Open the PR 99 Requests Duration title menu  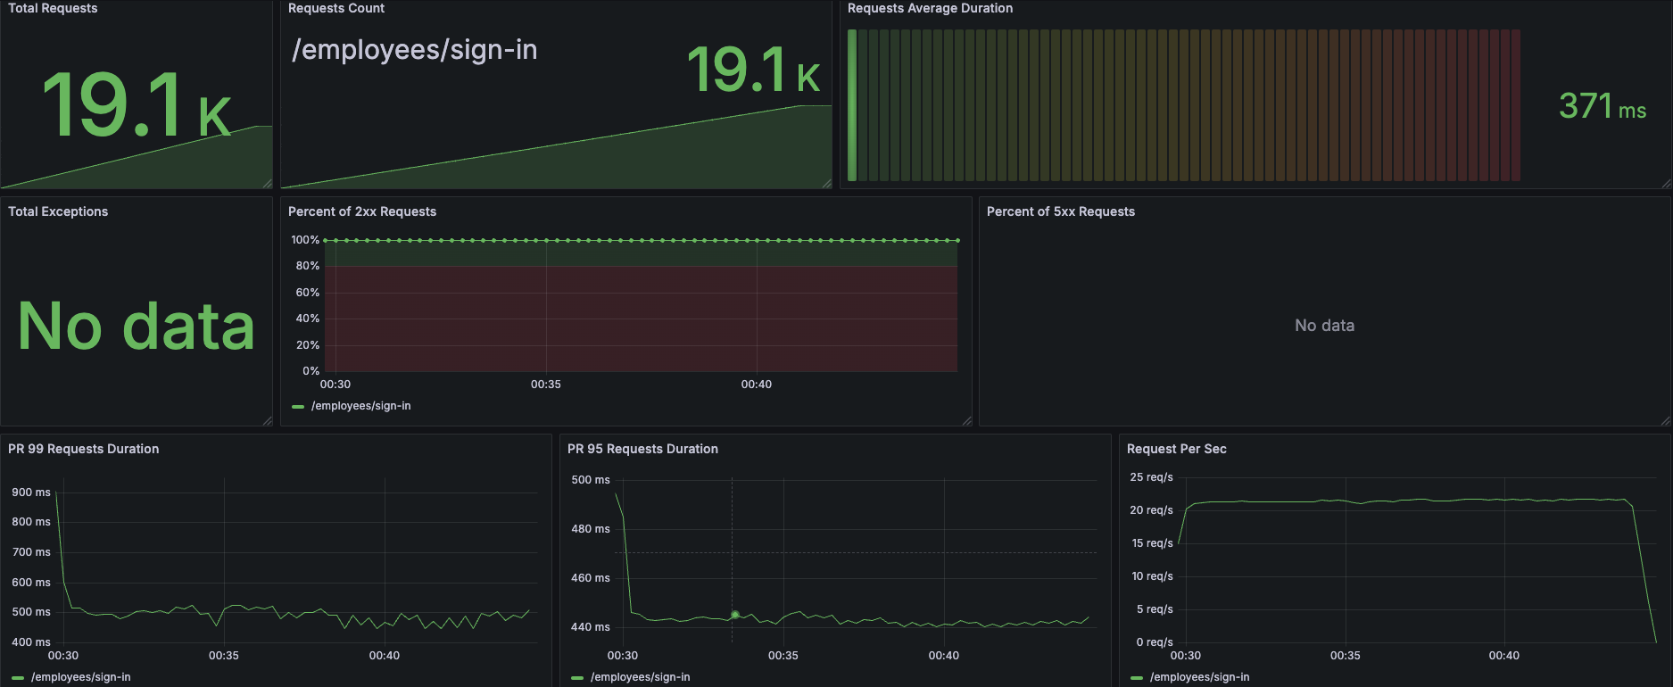pyautogui.click(x=84, y=449)
